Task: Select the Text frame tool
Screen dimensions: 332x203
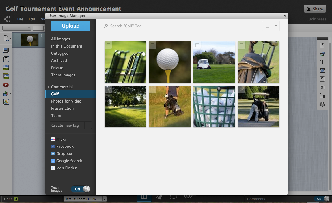Action: pyautogui.click(x=6, y=59)
